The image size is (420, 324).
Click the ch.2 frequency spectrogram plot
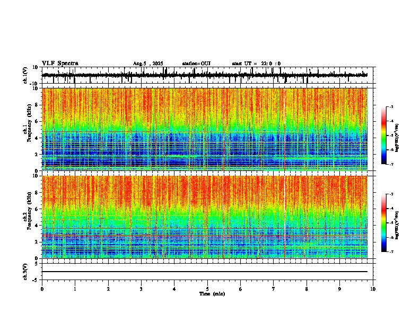pyautogui.click(x=205, y=217)
